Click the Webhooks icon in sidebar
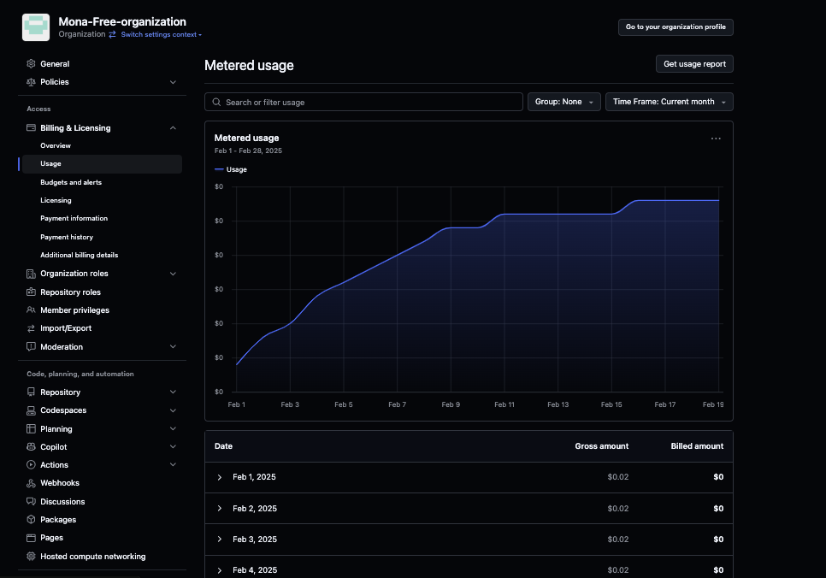This screenshot has height=578, width=826. point(31,483)
